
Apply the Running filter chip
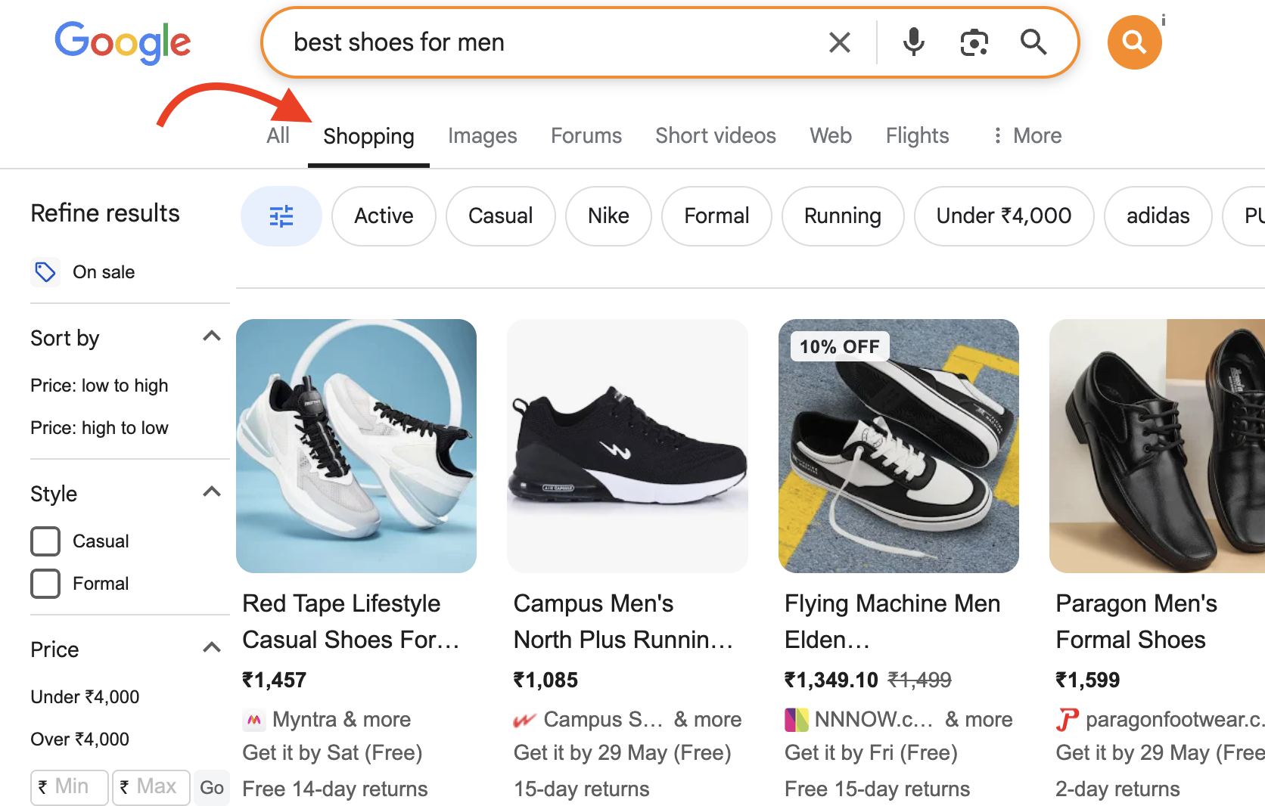coord(843,216)
